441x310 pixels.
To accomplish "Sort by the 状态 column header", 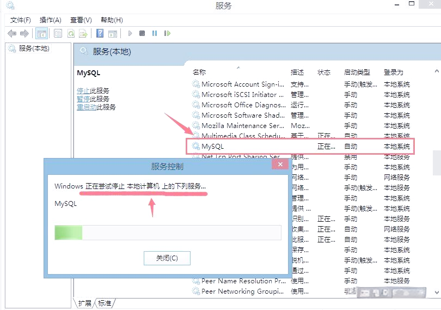I will (324, 72).
